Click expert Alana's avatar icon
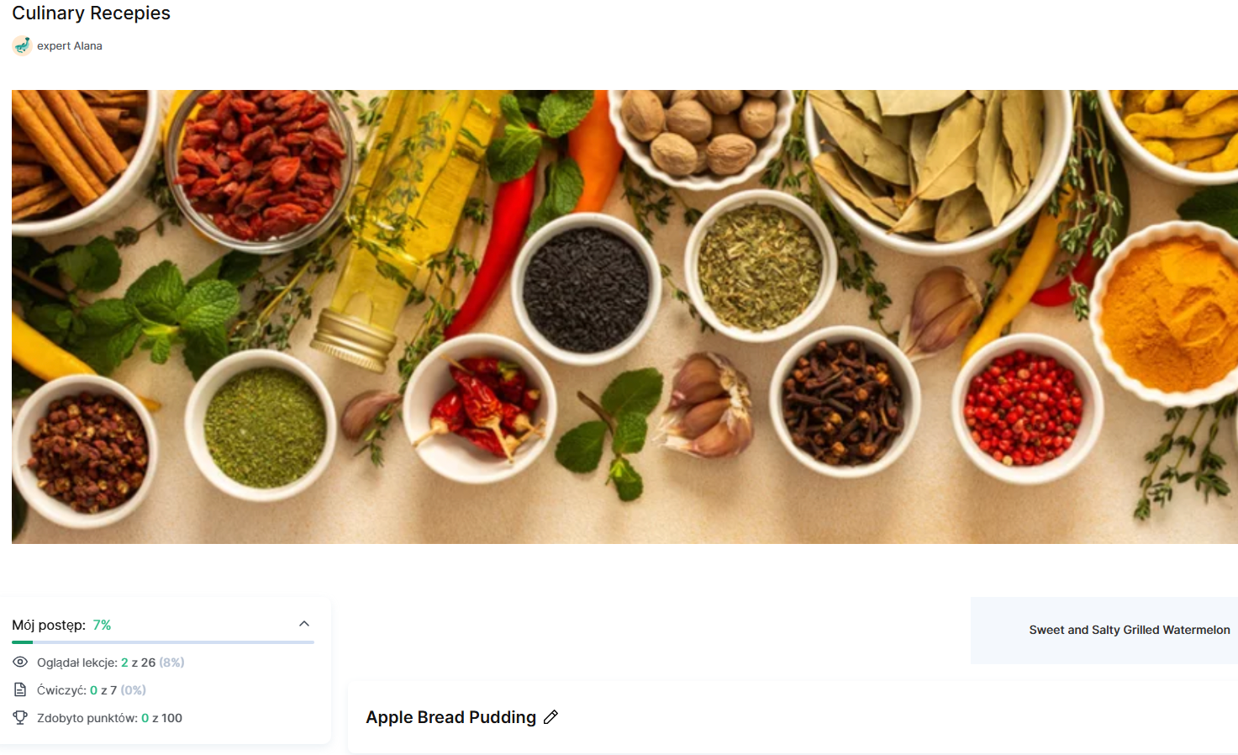The image size is (1238, 755). pos(22,45)
